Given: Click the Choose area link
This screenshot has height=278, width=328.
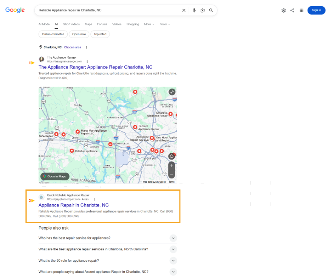Looking at the screenshot, I should pyautogui.click(x=73, y=47).
